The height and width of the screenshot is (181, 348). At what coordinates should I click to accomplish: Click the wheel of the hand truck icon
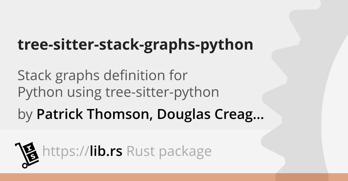click(x=24, y=165)
